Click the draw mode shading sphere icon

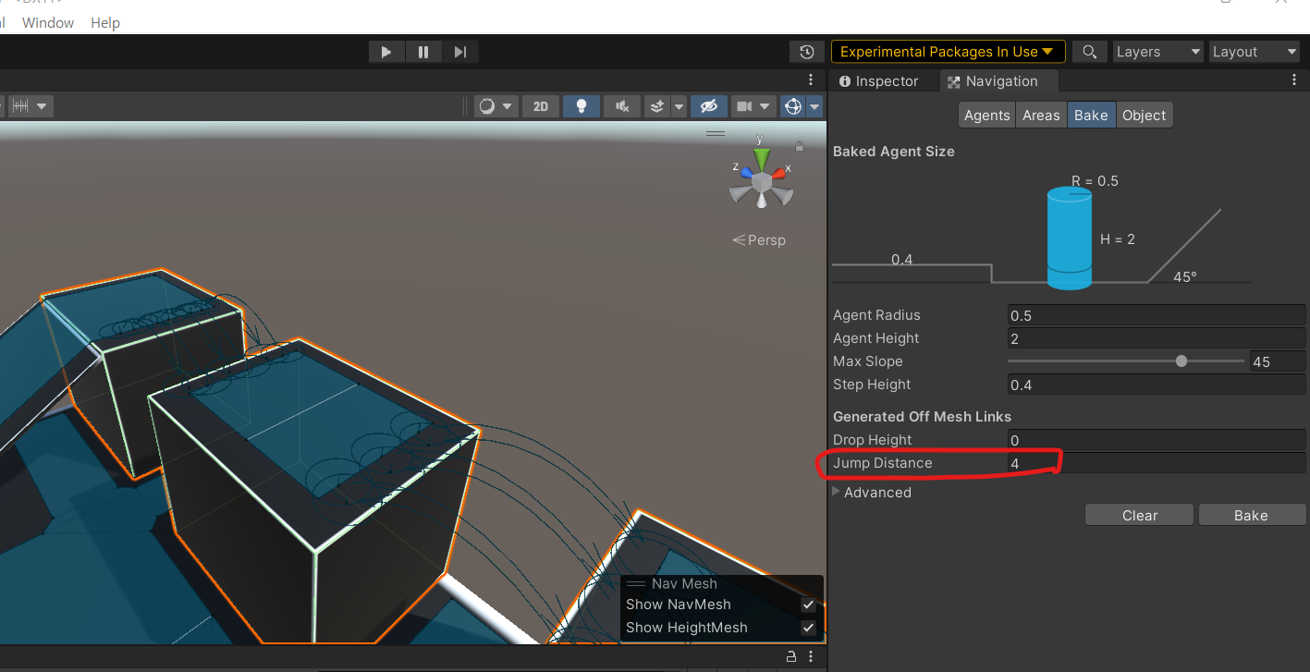click(x=488, y=106)
